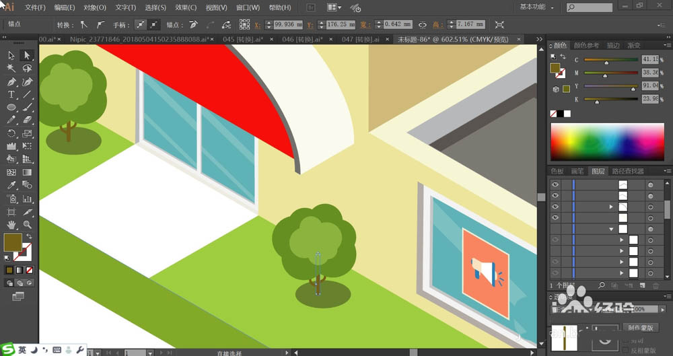Screen dimensions: 673x356
Task: Click the yellow (Y) slider in Color panel
Action: point(611,86)
